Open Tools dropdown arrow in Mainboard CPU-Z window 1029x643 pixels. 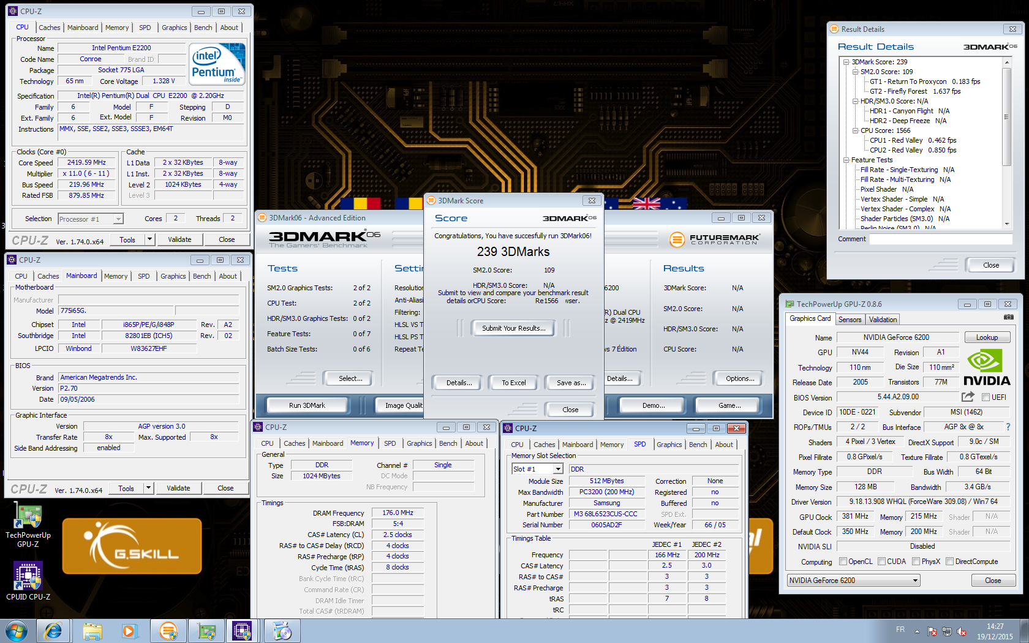coord(148,488)
